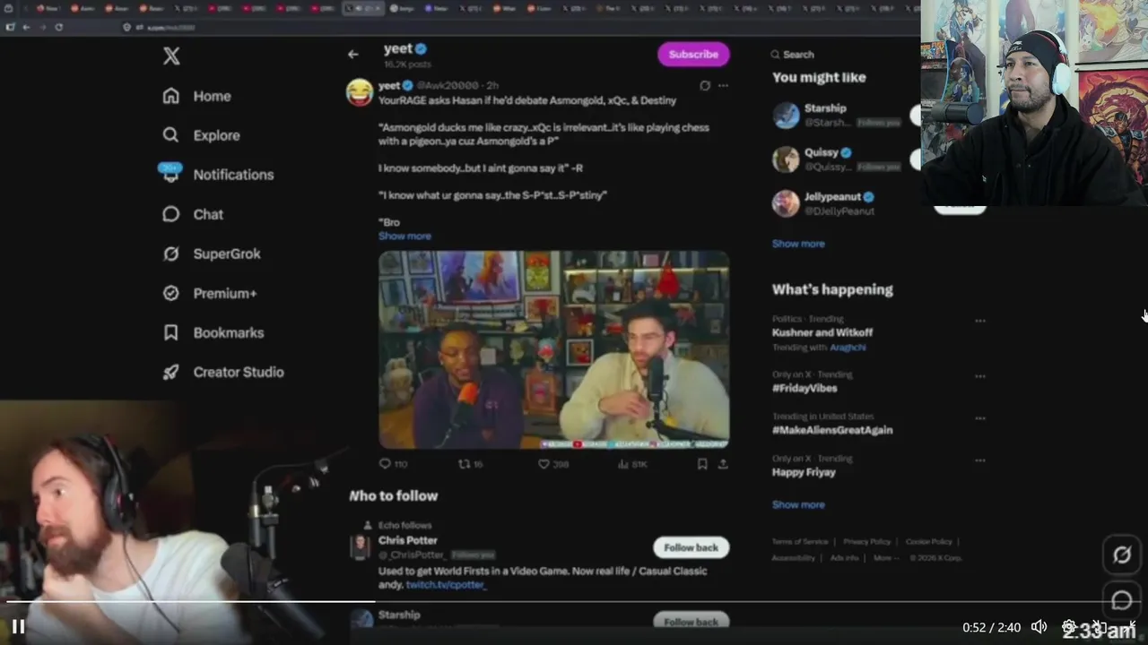Click the Chat bubble icon in sidebar
The width and height of the screenshot is (1148, 645).
170,214
